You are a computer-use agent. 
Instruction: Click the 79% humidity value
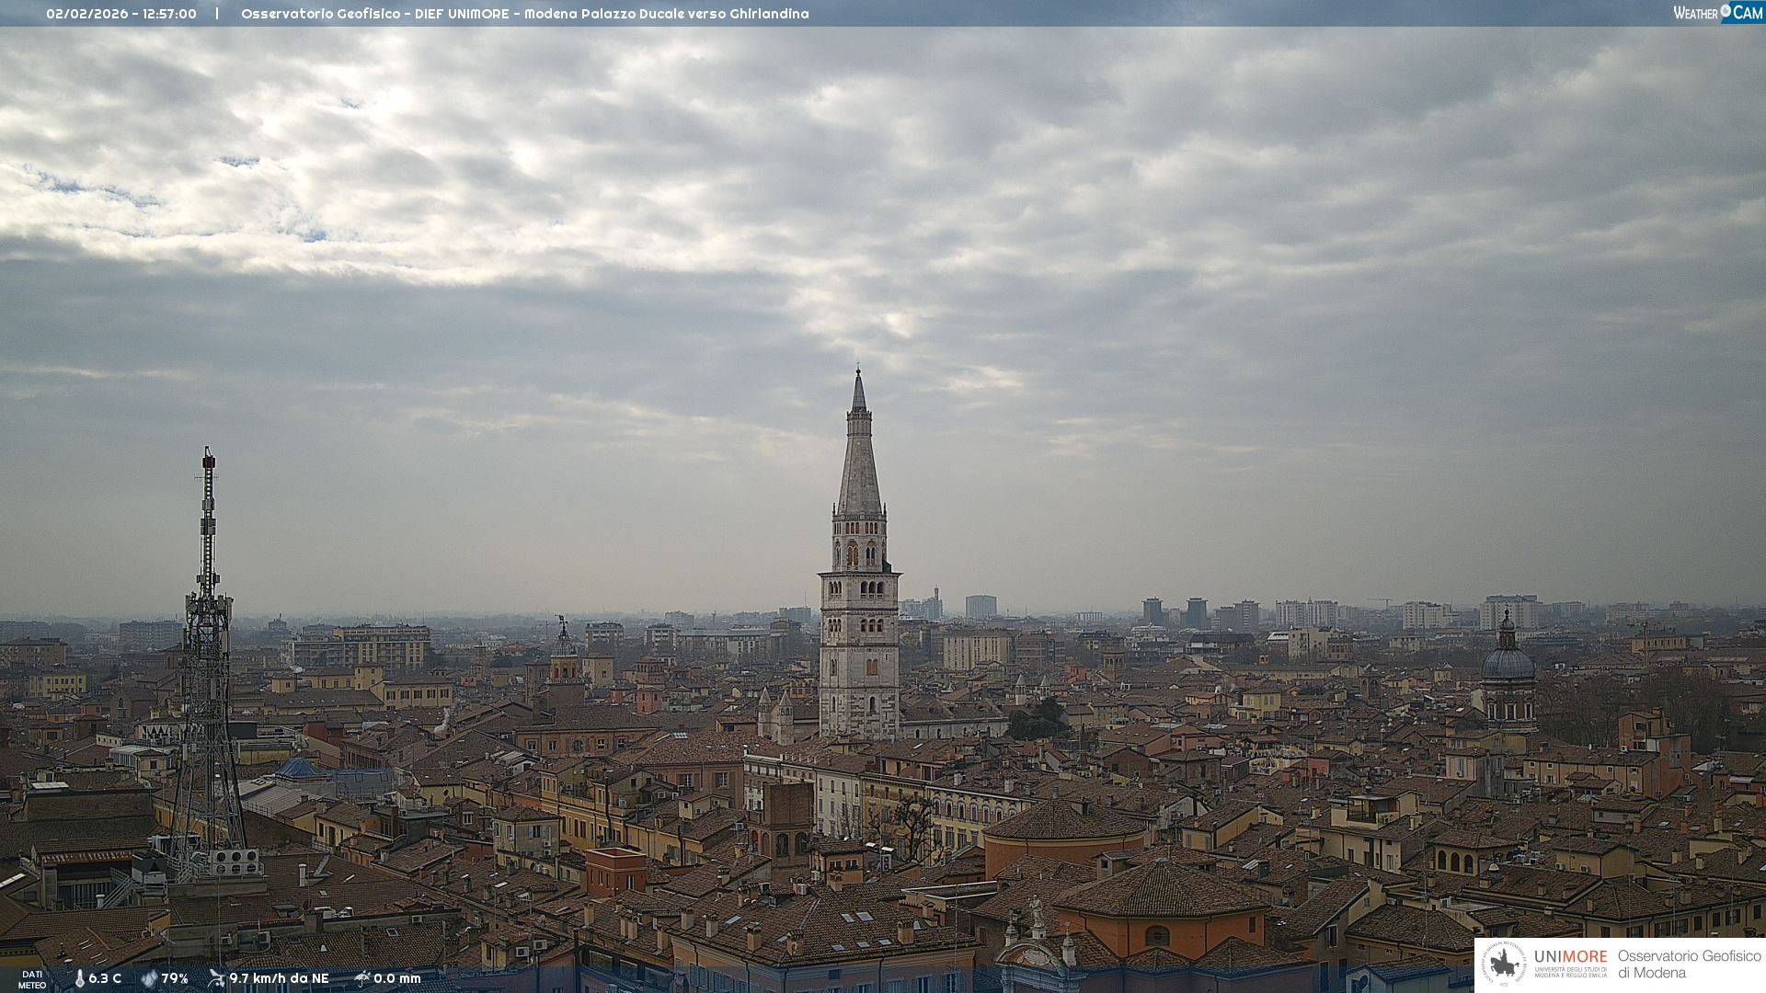point(175,979)
